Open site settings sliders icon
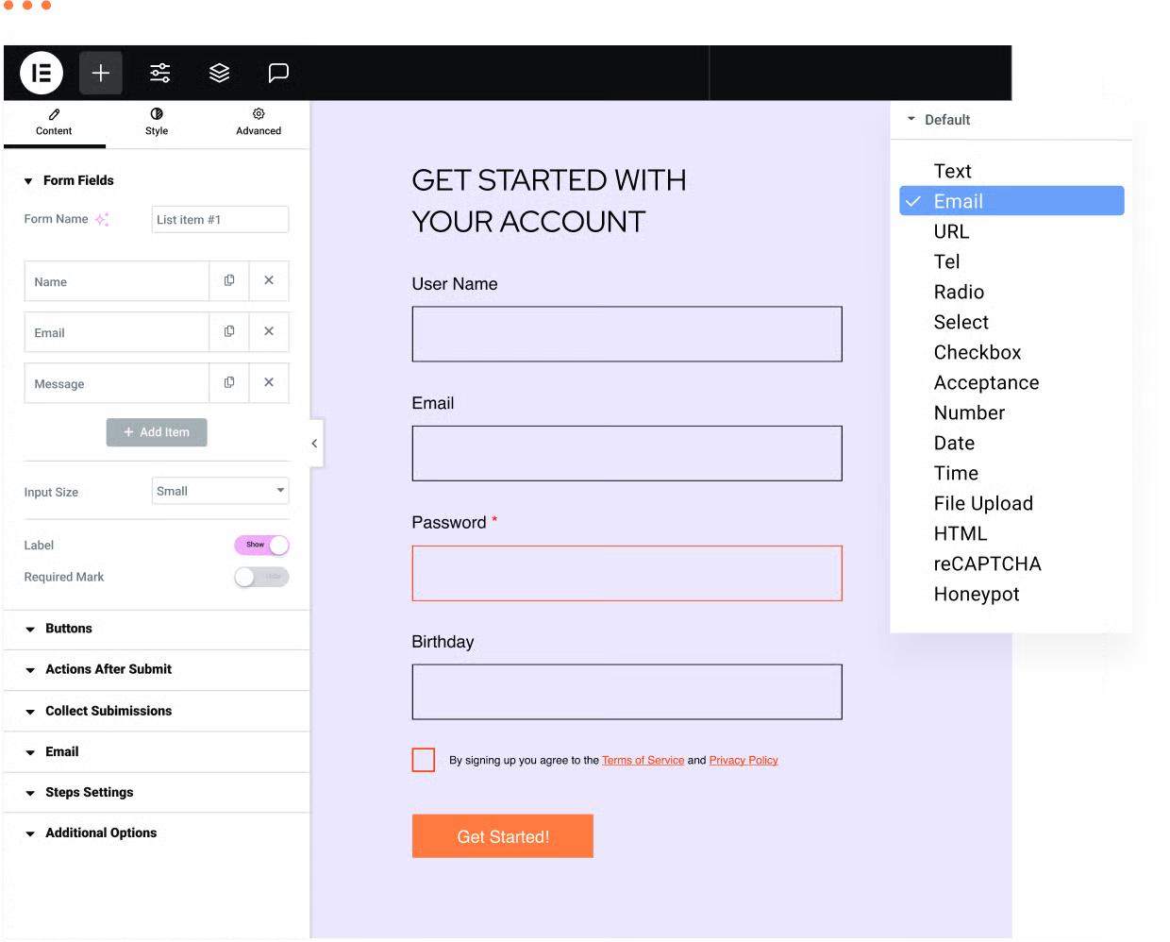 pos(160,73)
